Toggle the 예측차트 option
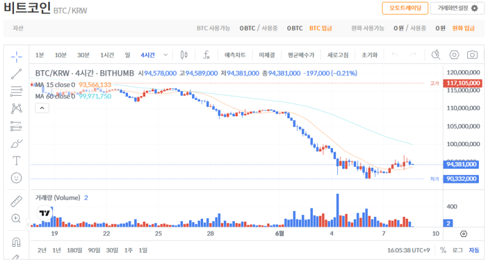The image size is (488, 262). pyautogui.click(x=235, y=55)
